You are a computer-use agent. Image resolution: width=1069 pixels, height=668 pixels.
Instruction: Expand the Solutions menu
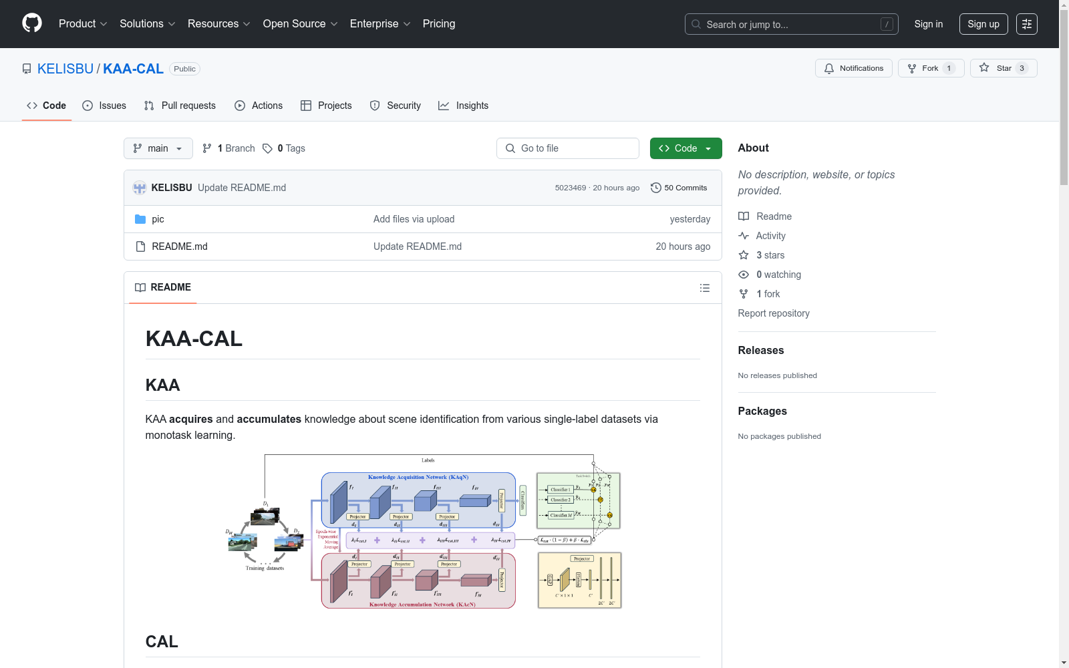pos(148,24)
